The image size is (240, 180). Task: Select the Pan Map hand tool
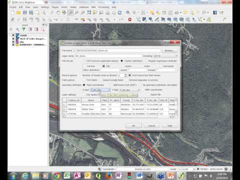click(x=58, y=12)
